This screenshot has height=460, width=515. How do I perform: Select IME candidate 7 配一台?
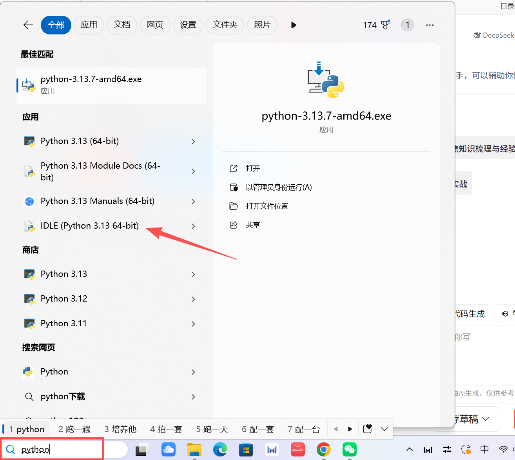point(304,429)
